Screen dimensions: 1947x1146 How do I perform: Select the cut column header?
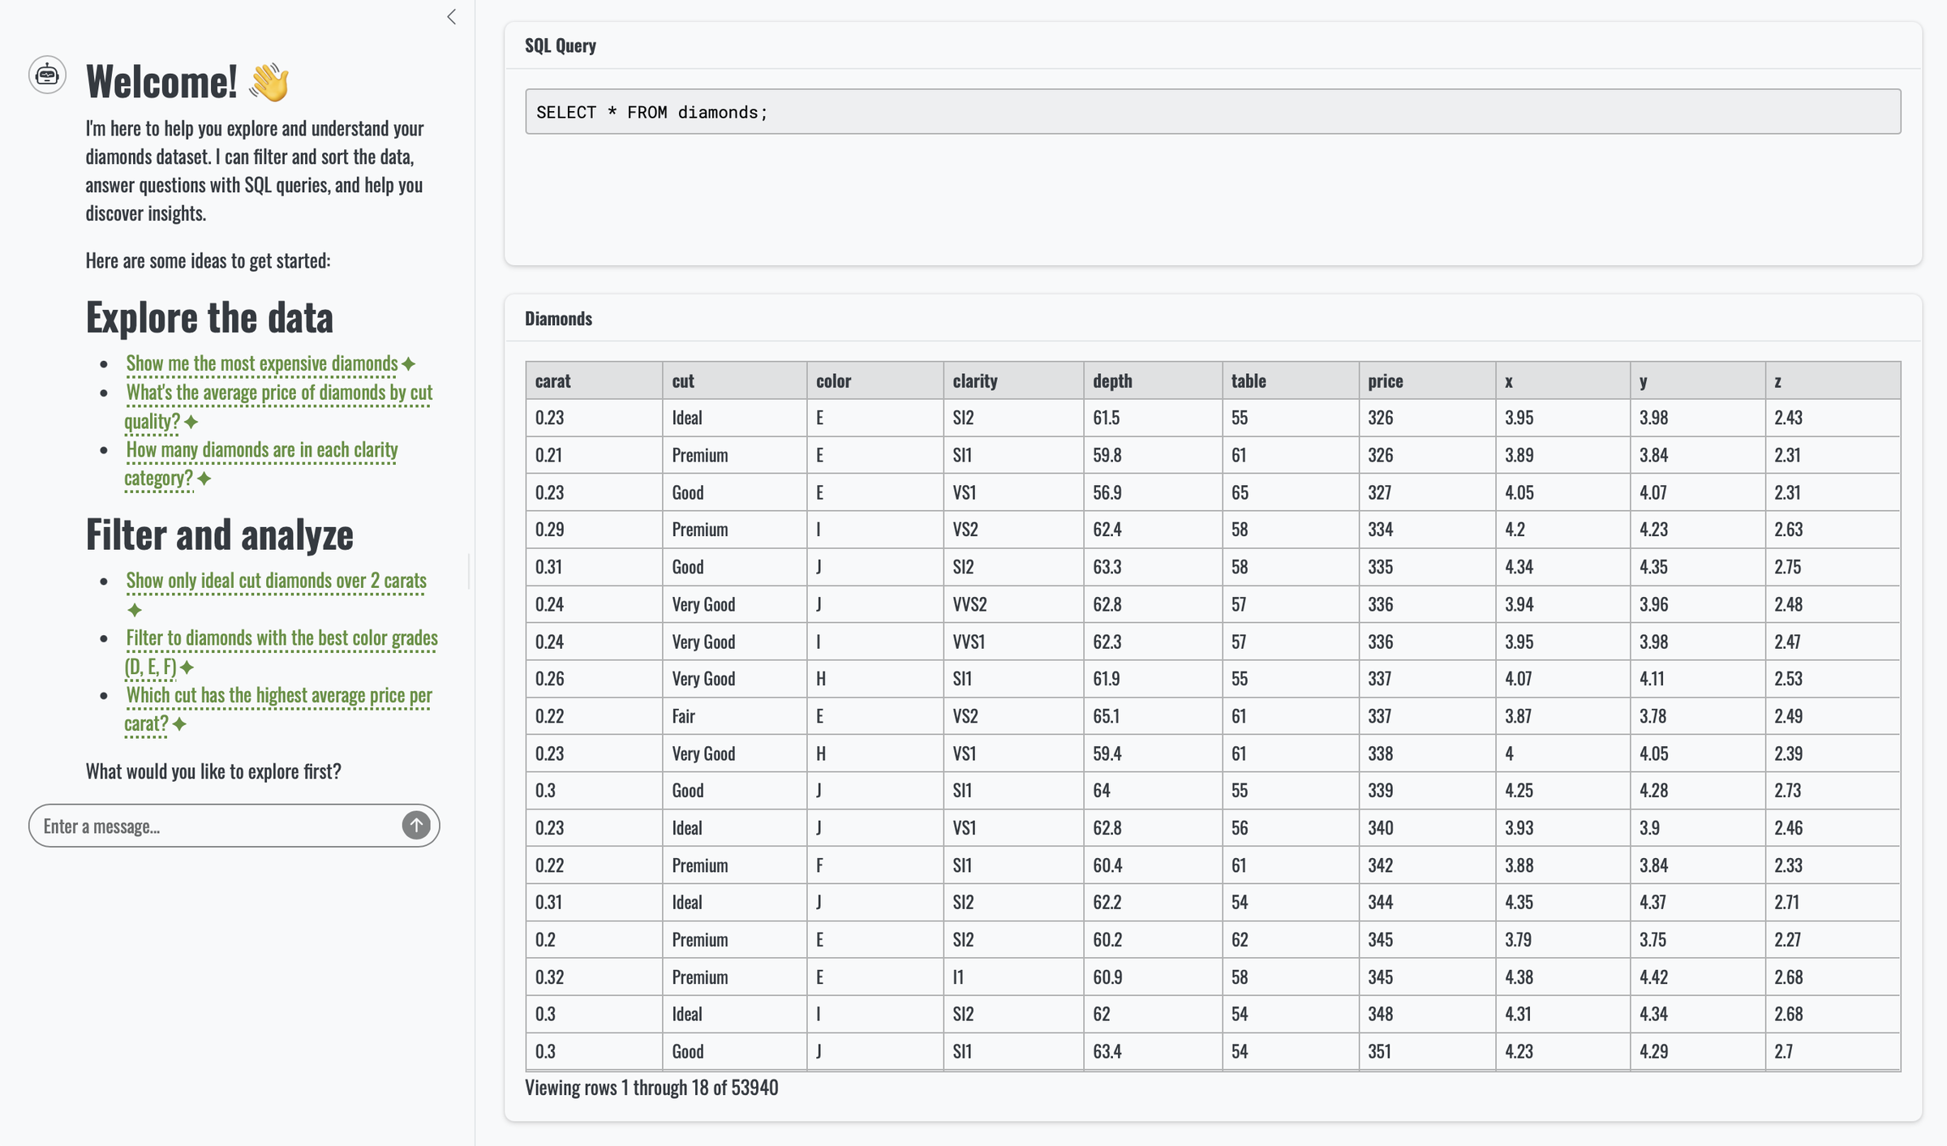pos(682,381)
